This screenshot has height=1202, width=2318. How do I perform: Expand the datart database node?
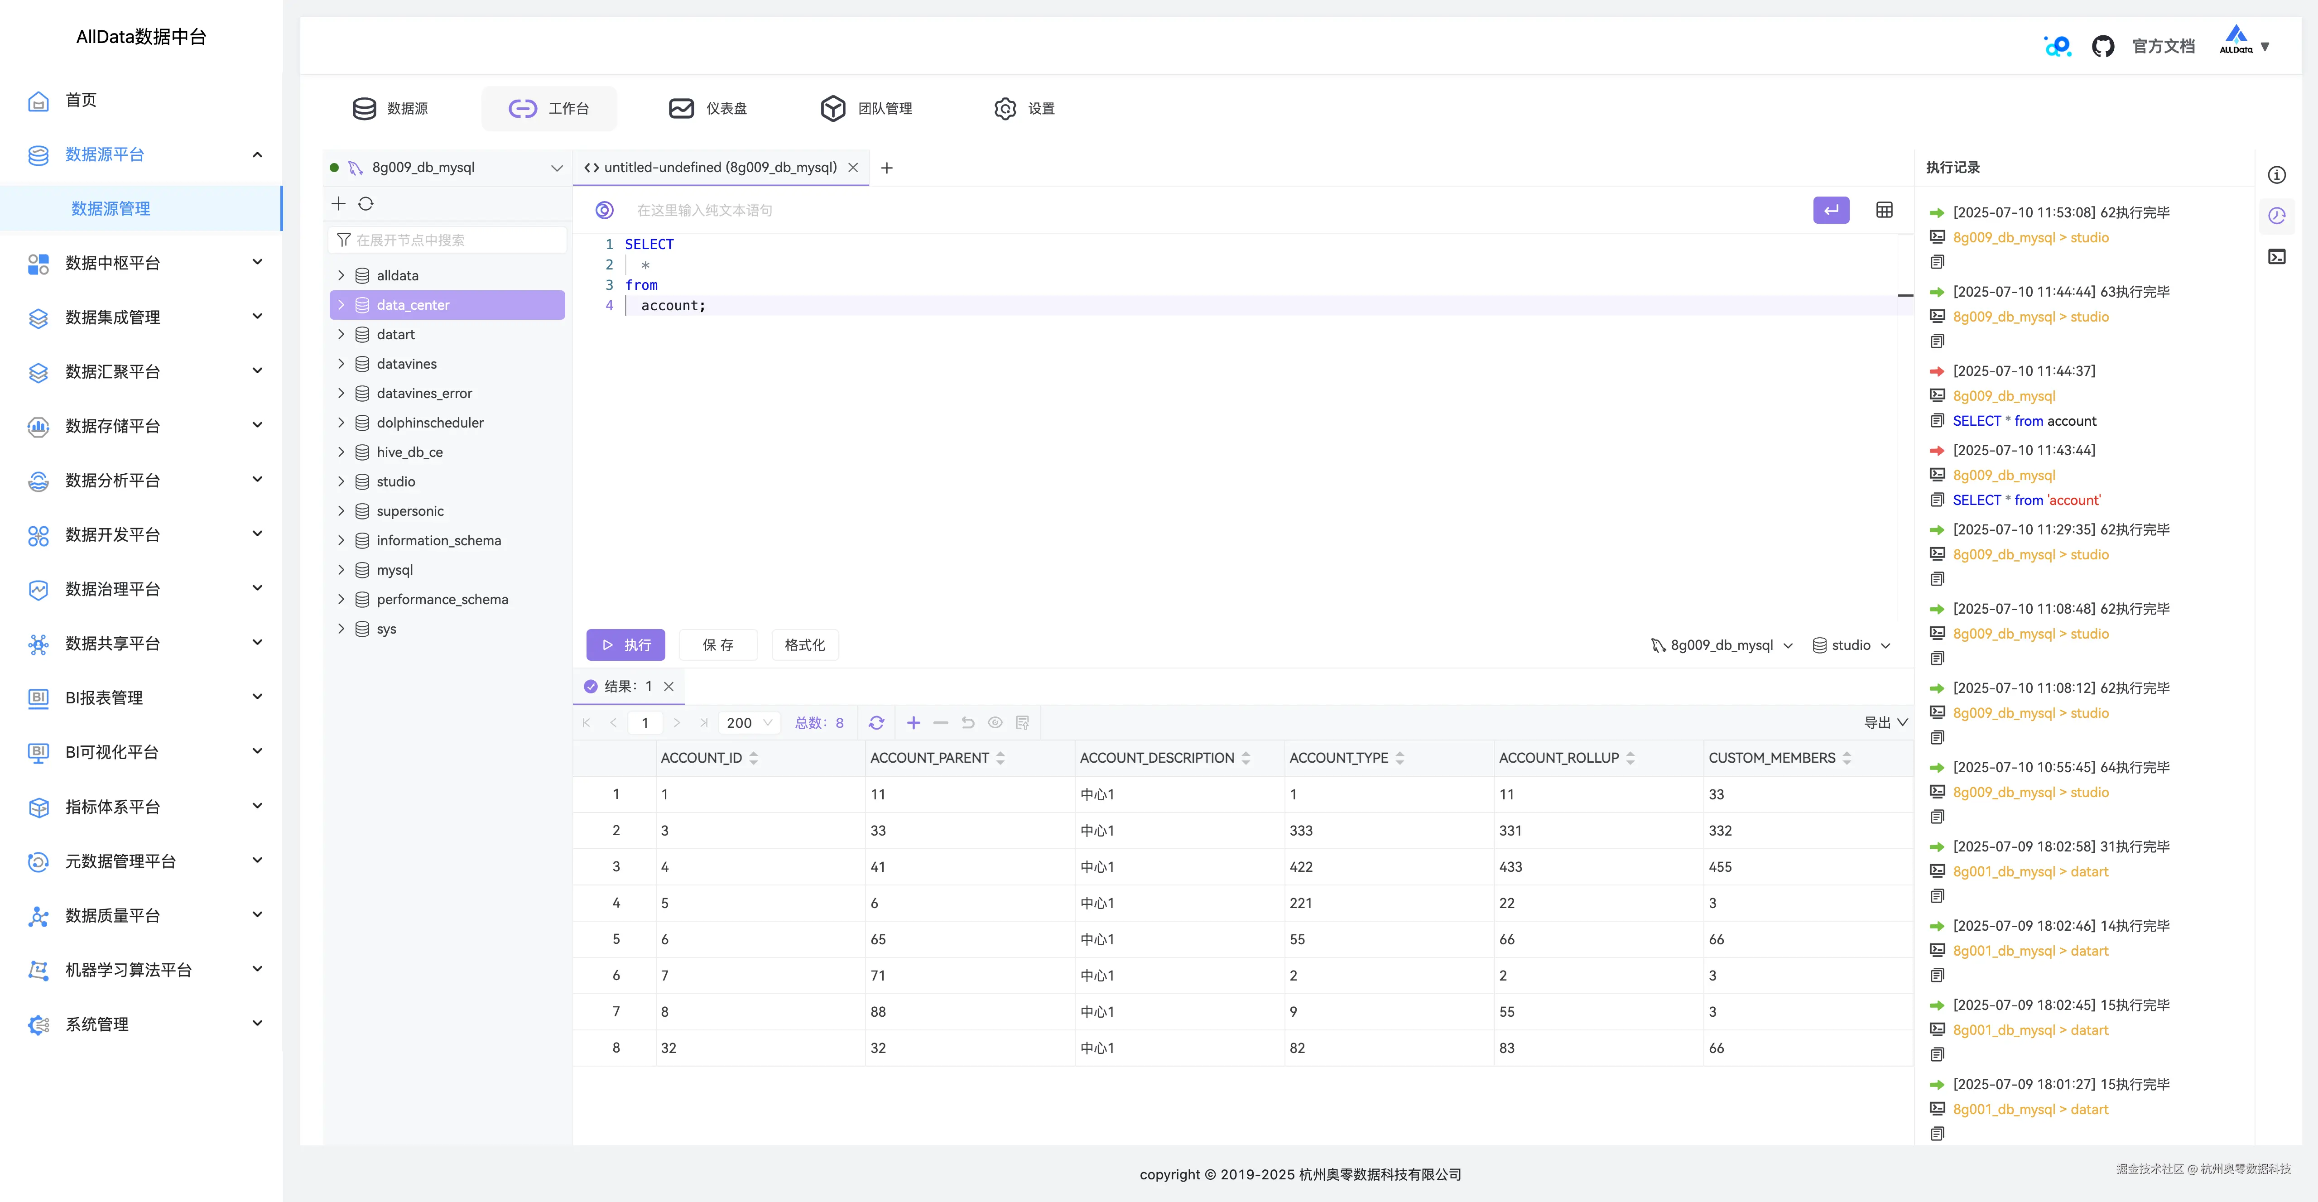coord(341,334)
